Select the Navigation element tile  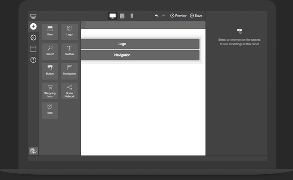[70, 71]
